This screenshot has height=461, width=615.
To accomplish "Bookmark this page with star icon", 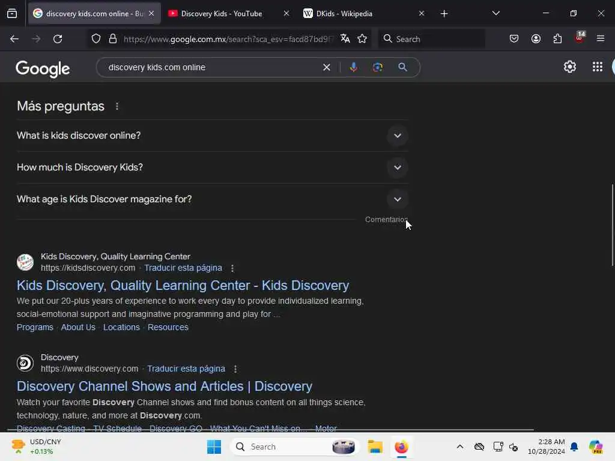I will tap(362, 38).
